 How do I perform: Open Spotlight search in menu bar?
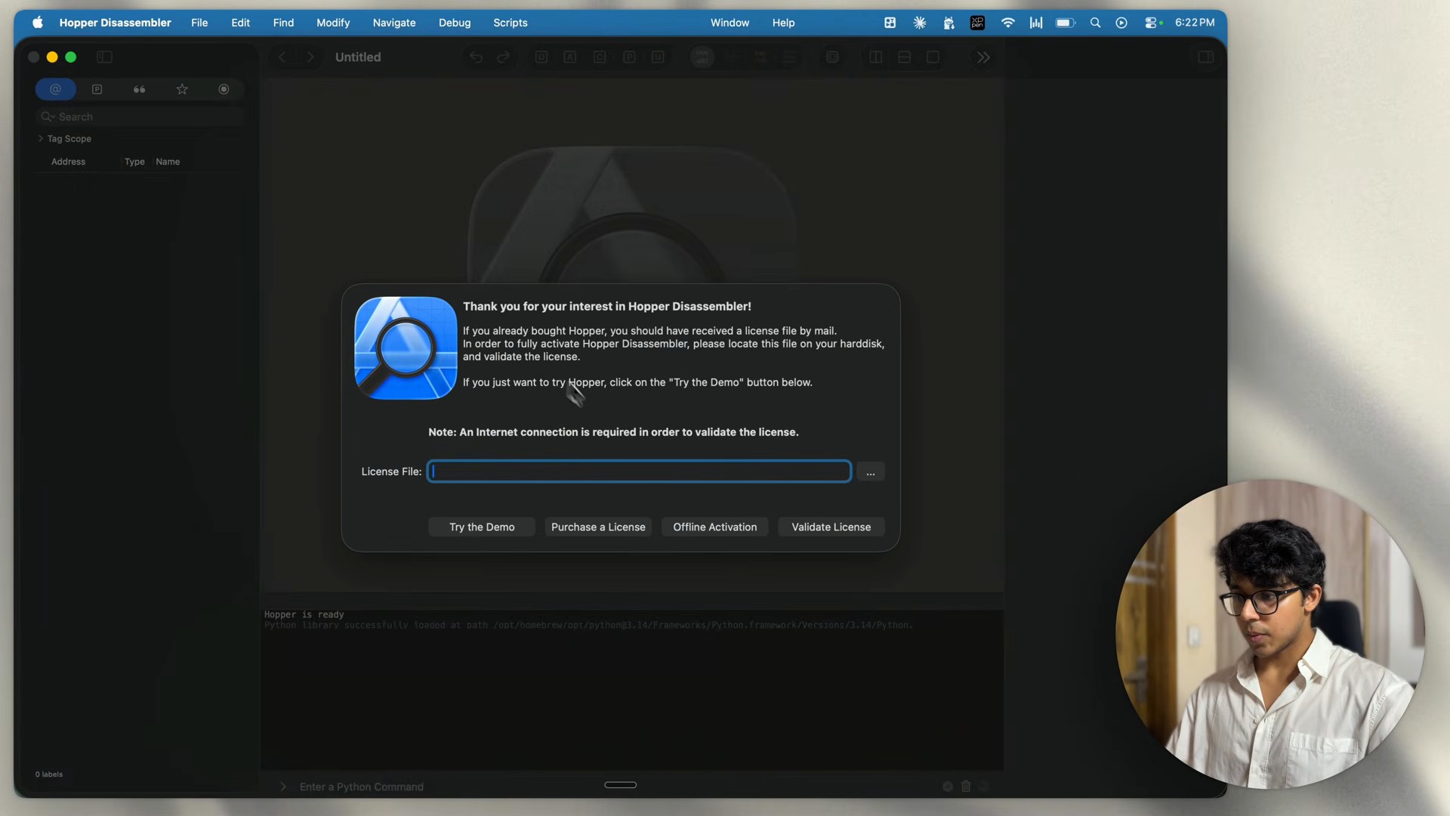pyautogui.click(x=1095, y=23)
